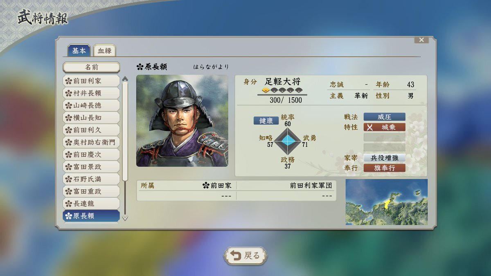Click the 健康 health status badge

(266, 121)
